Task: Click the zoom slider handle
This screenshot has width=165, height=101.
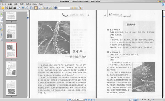Action: (x=153, y=100)
